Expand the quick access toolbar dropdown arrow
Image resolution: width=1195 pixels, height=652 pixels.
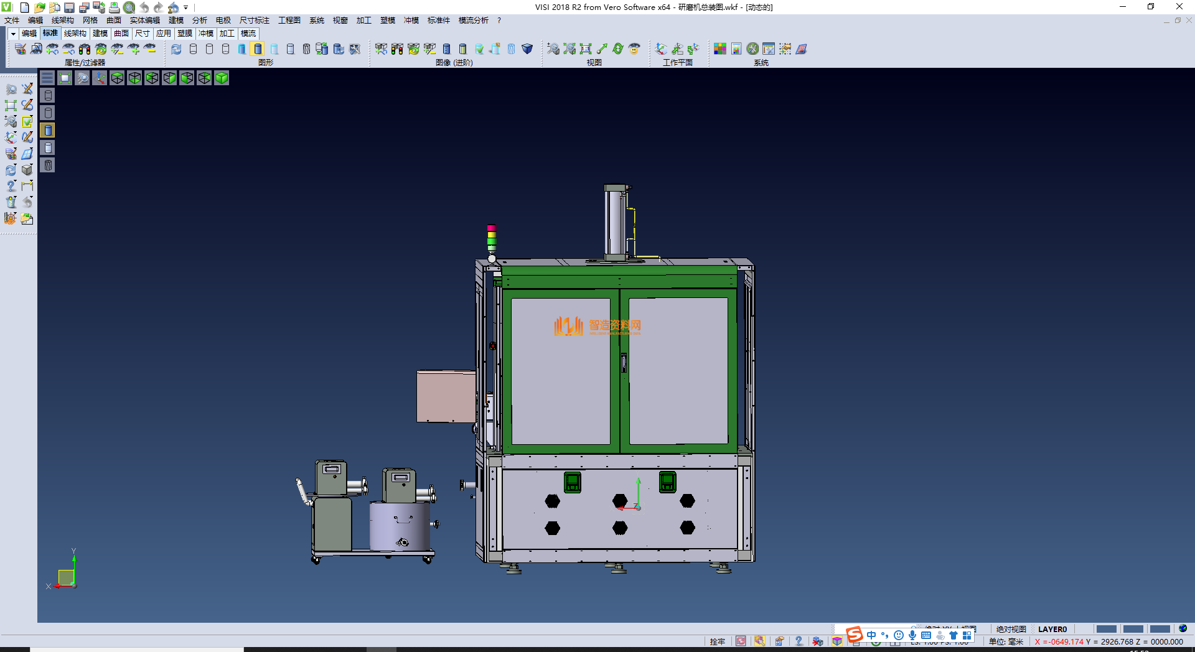(x=186, y=7)
